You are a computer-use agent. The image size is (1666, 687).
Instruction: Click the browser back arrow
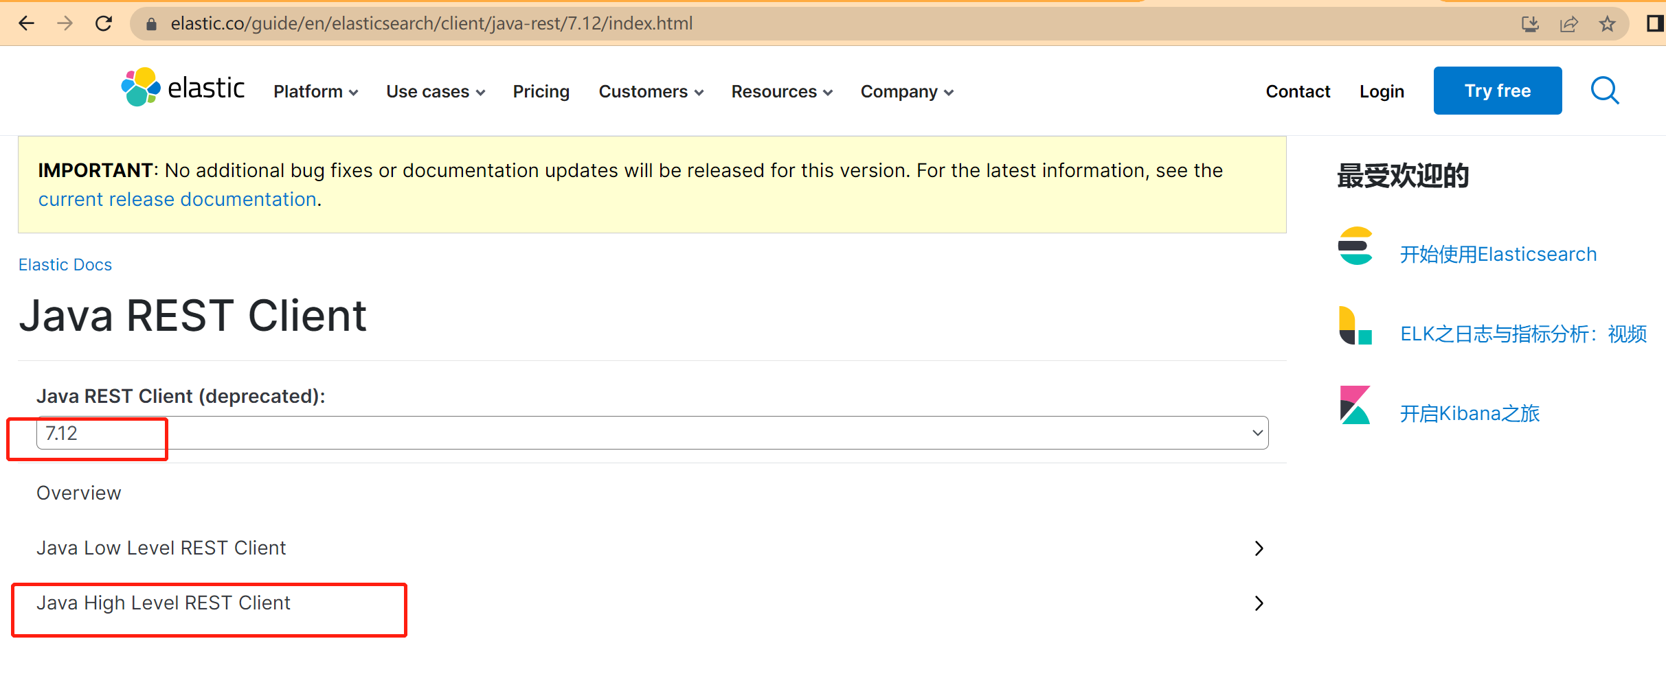click(x=26, y=23)
